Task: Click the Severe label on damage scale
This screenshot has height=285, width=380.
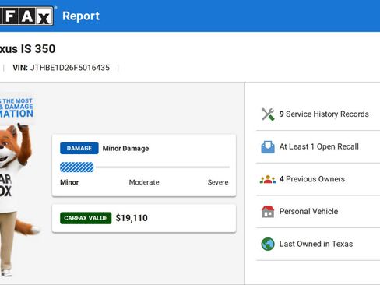Action: [x=218, y=182]
